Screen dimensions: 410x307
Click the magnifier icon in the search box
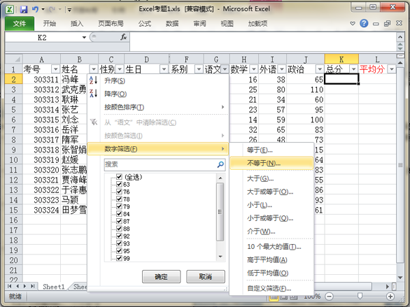click(220, 165)
